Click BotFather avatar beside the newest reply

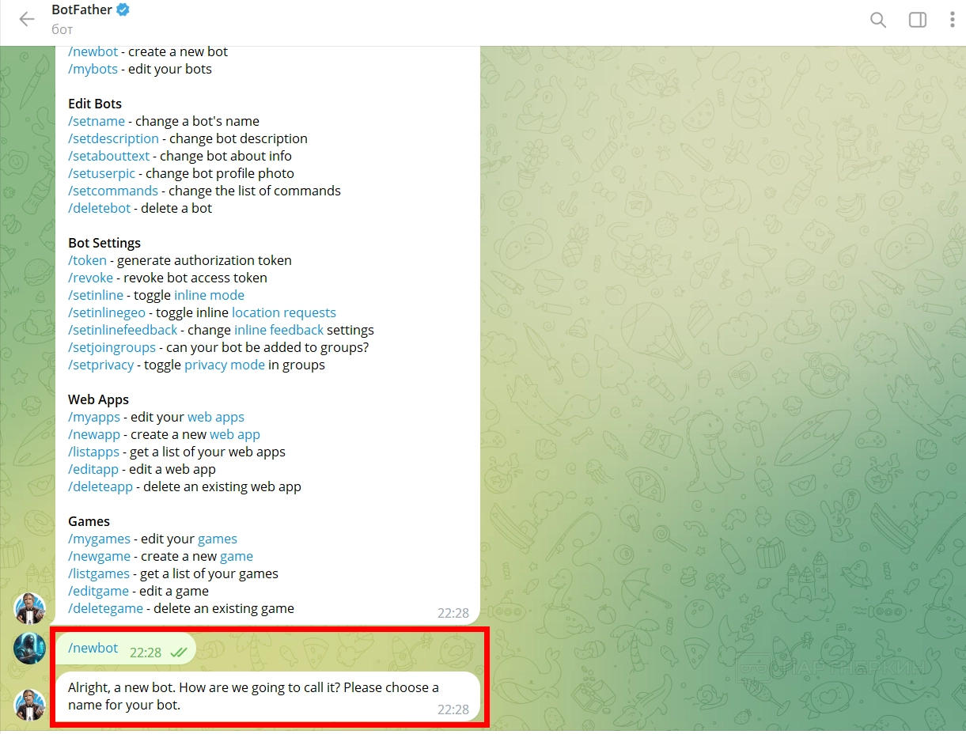30,705
